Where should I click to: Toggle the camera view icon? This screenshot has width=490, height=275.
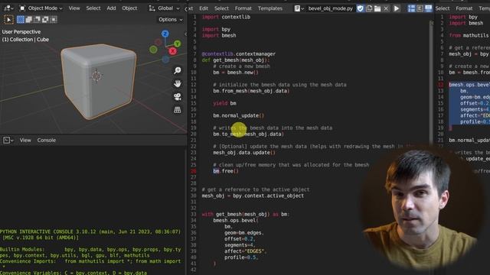pos(178,97)
